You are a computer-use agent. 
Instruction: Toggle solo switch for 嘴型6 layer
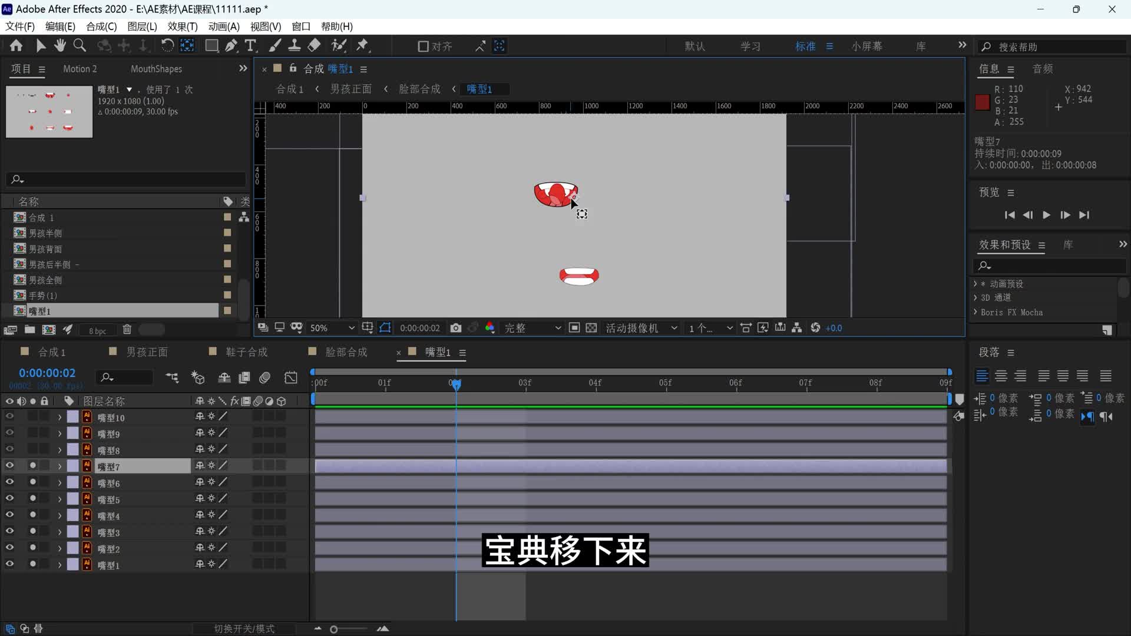(x=33, y=482)
